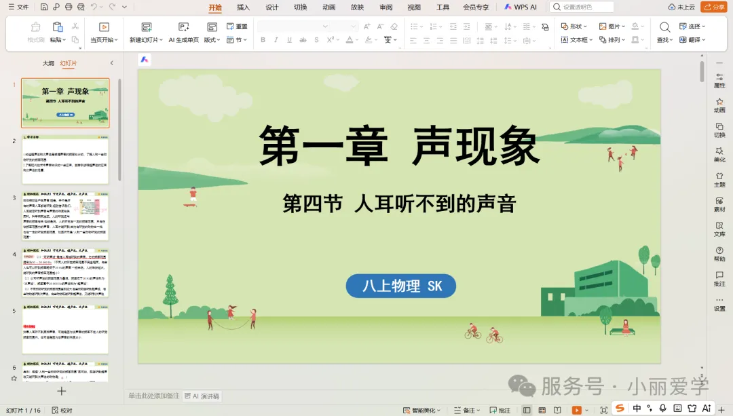The width and height of the screenshot is (733, 416).
Task: Open 排列 arrange dropdown
Action: [612, 40]
